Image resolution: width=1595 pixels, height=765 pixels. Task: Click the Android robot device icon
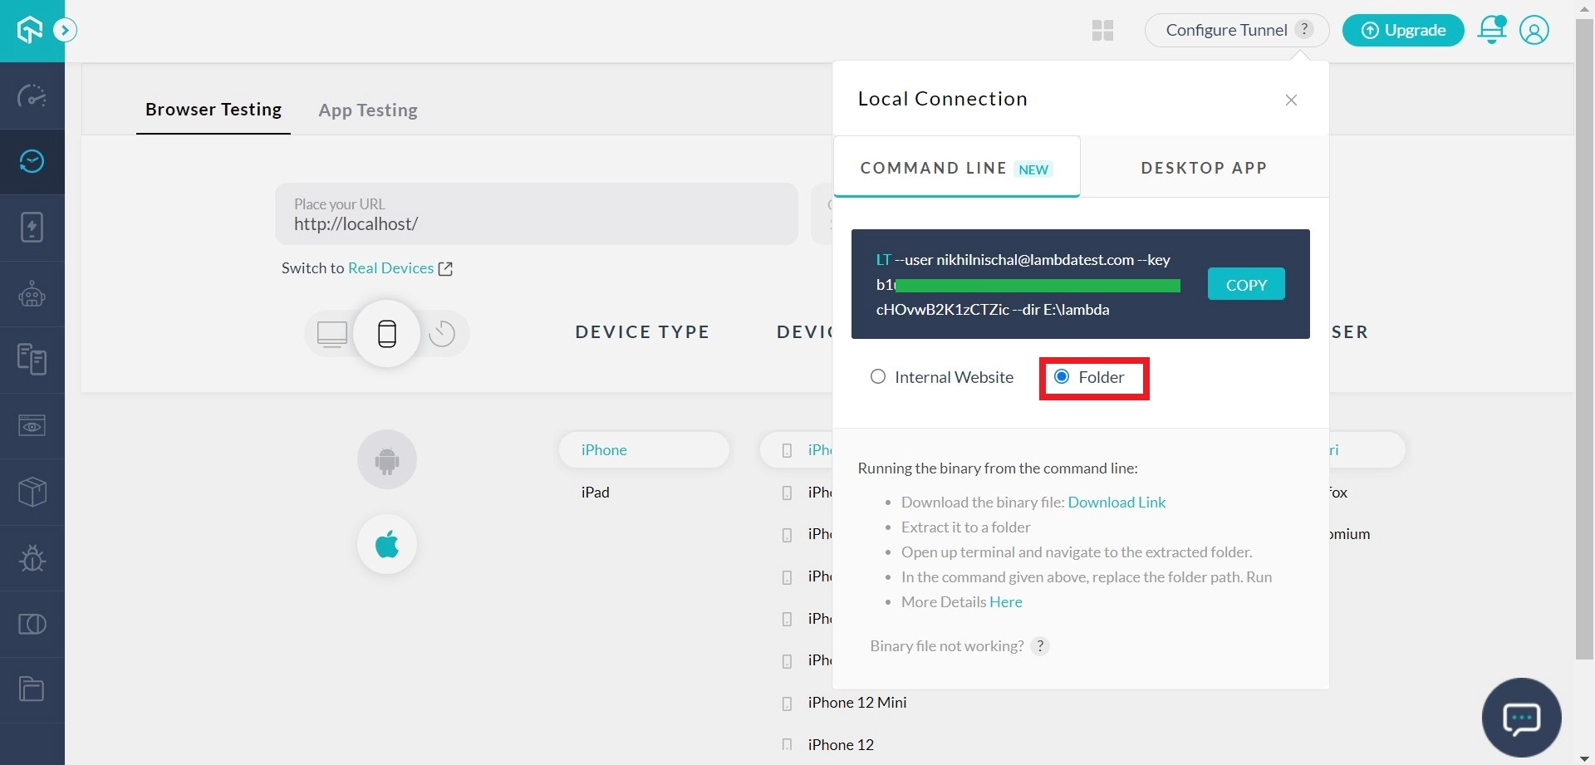(386, 459)
